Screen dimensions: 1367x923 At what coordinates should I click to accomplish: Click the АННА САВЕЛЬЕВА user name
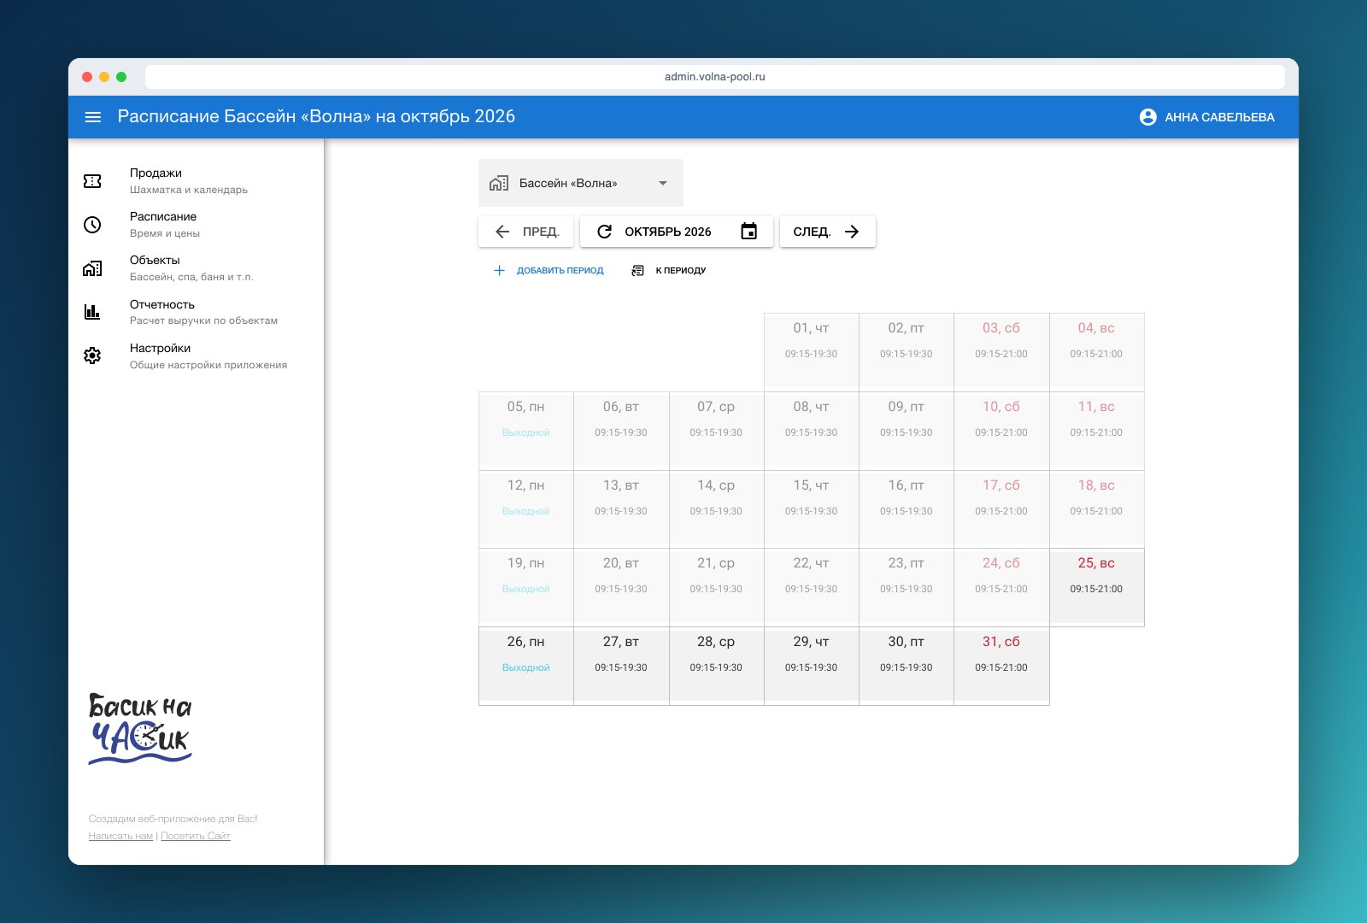pos(1219,117)
